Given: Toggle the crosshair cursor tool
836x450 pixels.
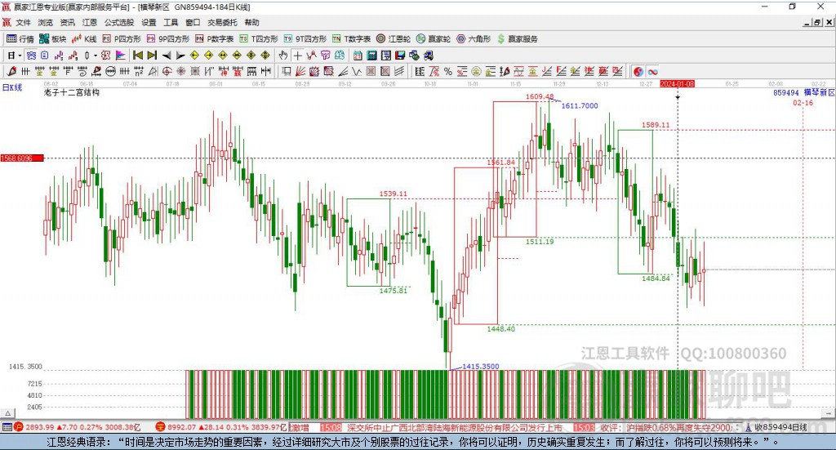Looking at the screenshot, I should (297, 56).
